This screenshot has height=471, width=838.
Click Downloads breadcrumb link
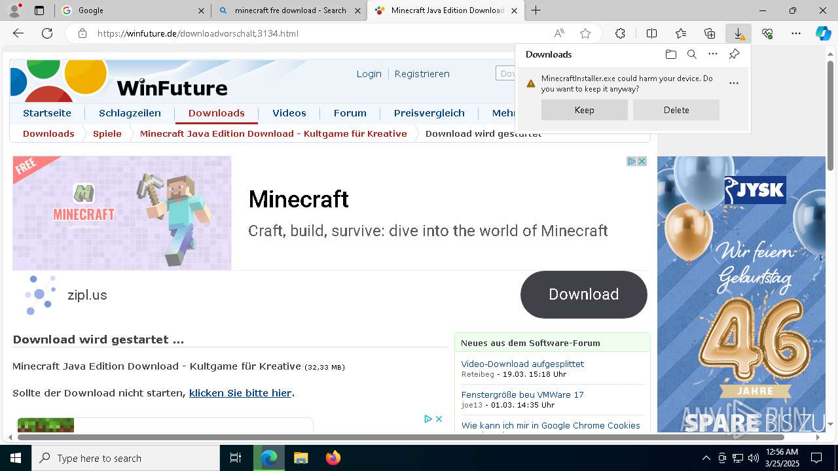[48, 133]
